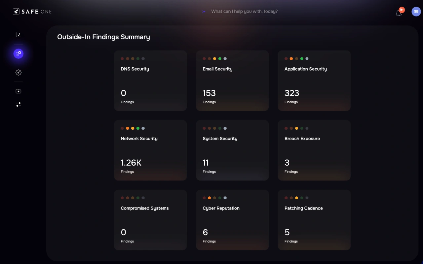Screen dimensions: 423x264
Task: Open the gear badge sidebar icon
Action: 19,73
